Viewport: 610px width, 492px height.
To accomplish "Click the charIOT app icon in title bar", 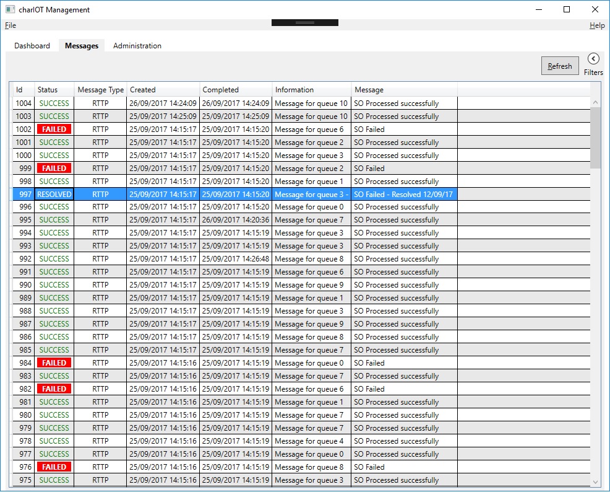I will pos(10,9).
